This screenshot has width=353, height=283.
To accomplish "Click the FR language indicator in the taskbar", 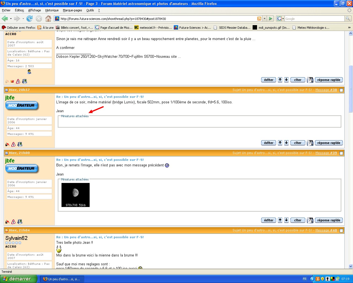I will [304, 279].
